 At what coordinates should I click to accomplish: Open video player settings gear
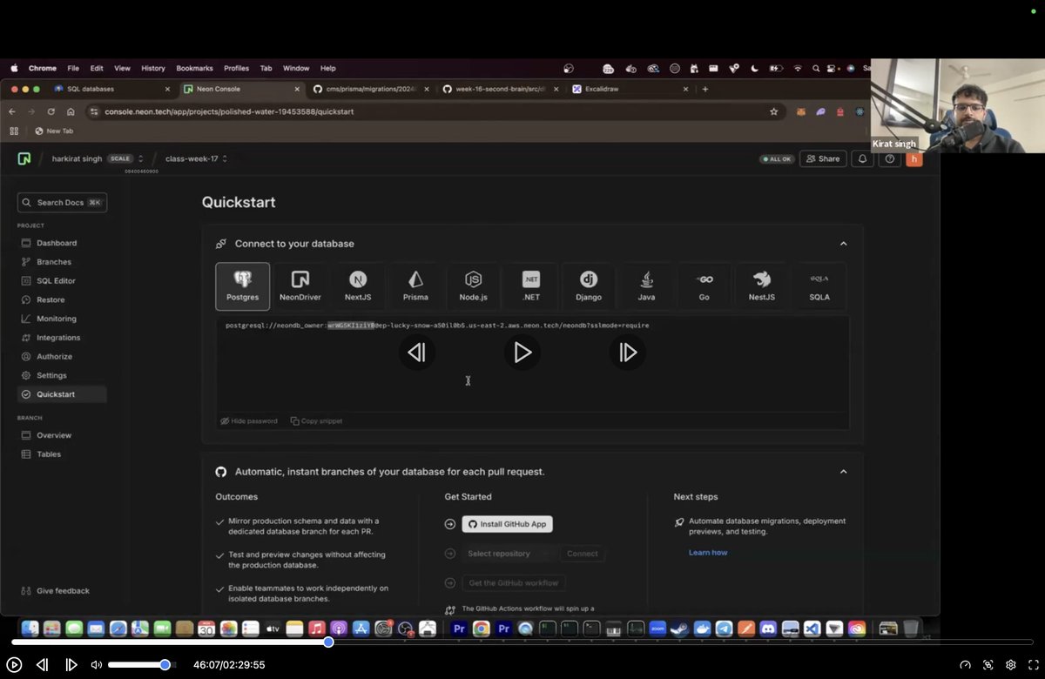1011,664
